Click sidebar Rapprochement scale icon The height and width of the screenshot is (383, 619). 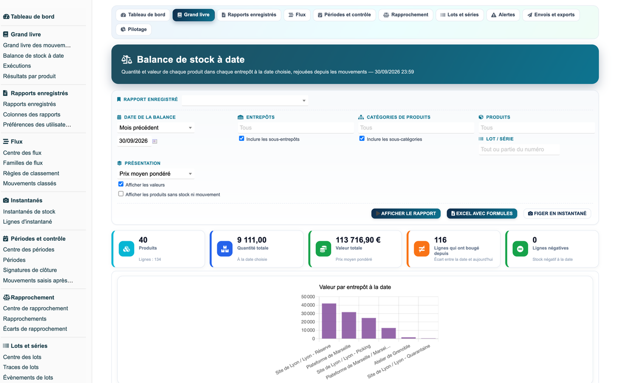point(7,298)
